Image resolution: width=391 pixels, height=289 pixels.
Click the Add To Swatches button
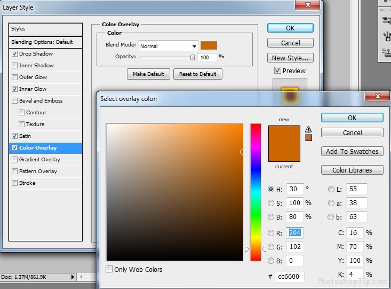(x=352, y=151)
